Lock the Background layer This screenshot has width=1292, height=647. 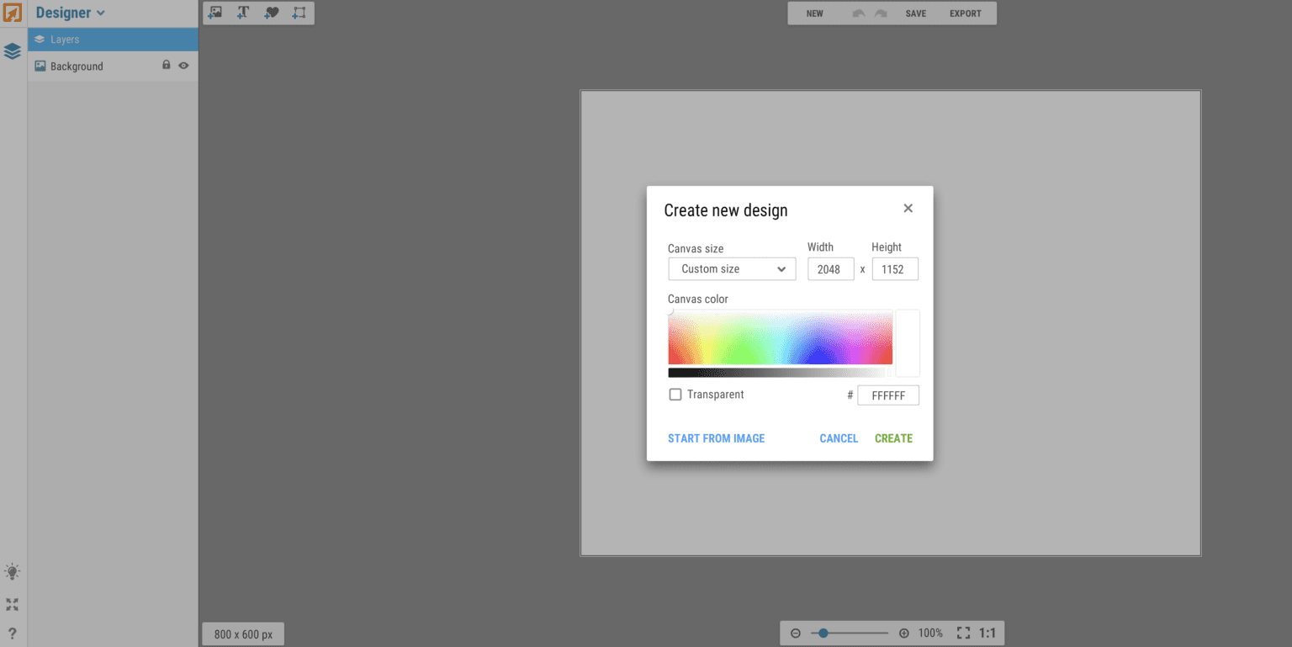click(166, 65)
